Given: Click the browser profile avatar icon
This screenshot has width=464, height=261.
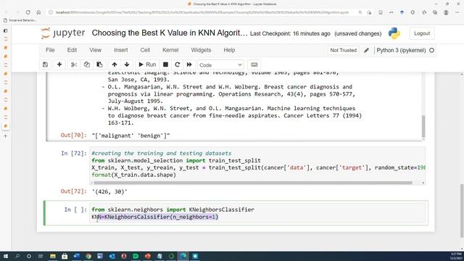Looking at the screenshot, I should [x=446, y=12].
